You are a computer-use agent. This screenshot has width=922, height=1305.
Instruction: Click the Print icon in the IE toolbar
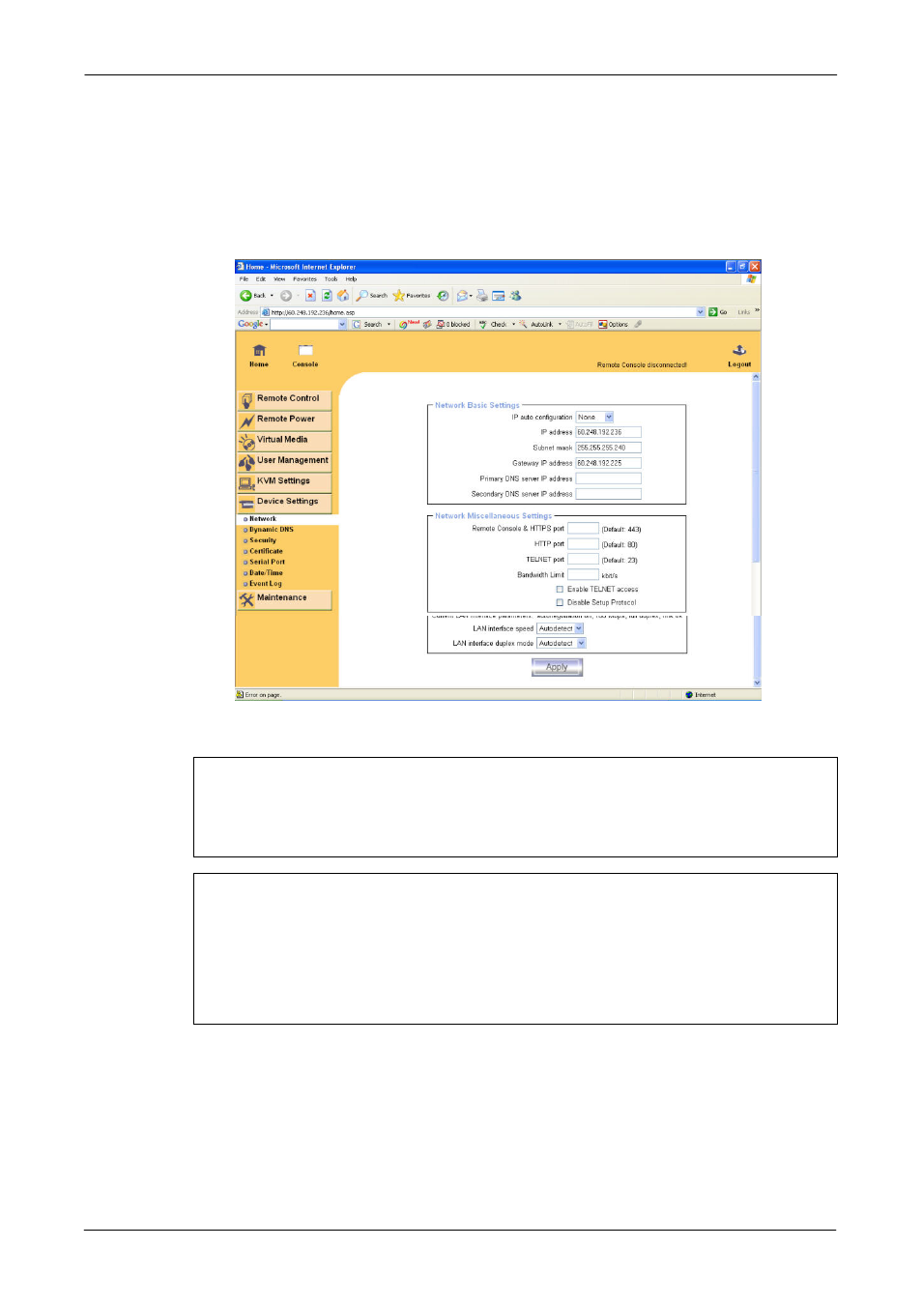point(482,296)
